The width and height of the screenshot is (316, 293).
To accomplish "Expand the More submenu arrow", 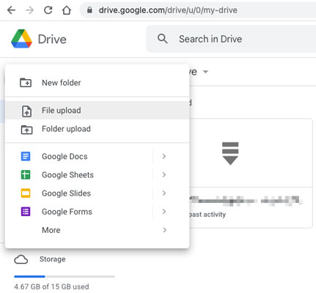I will pyautogui.click(x=164, y=230).
